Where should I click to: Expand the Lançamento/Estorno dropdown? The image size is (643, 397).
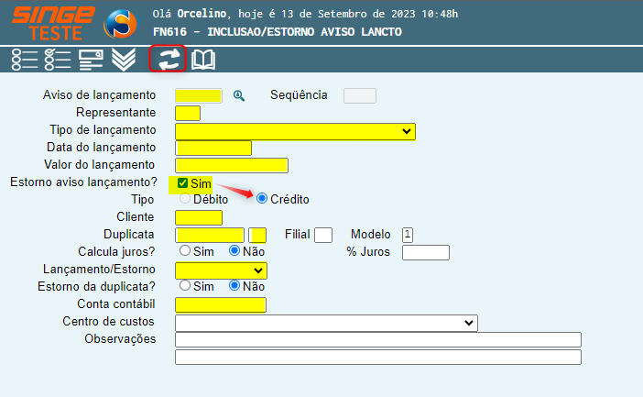click(x=221, y=270)
